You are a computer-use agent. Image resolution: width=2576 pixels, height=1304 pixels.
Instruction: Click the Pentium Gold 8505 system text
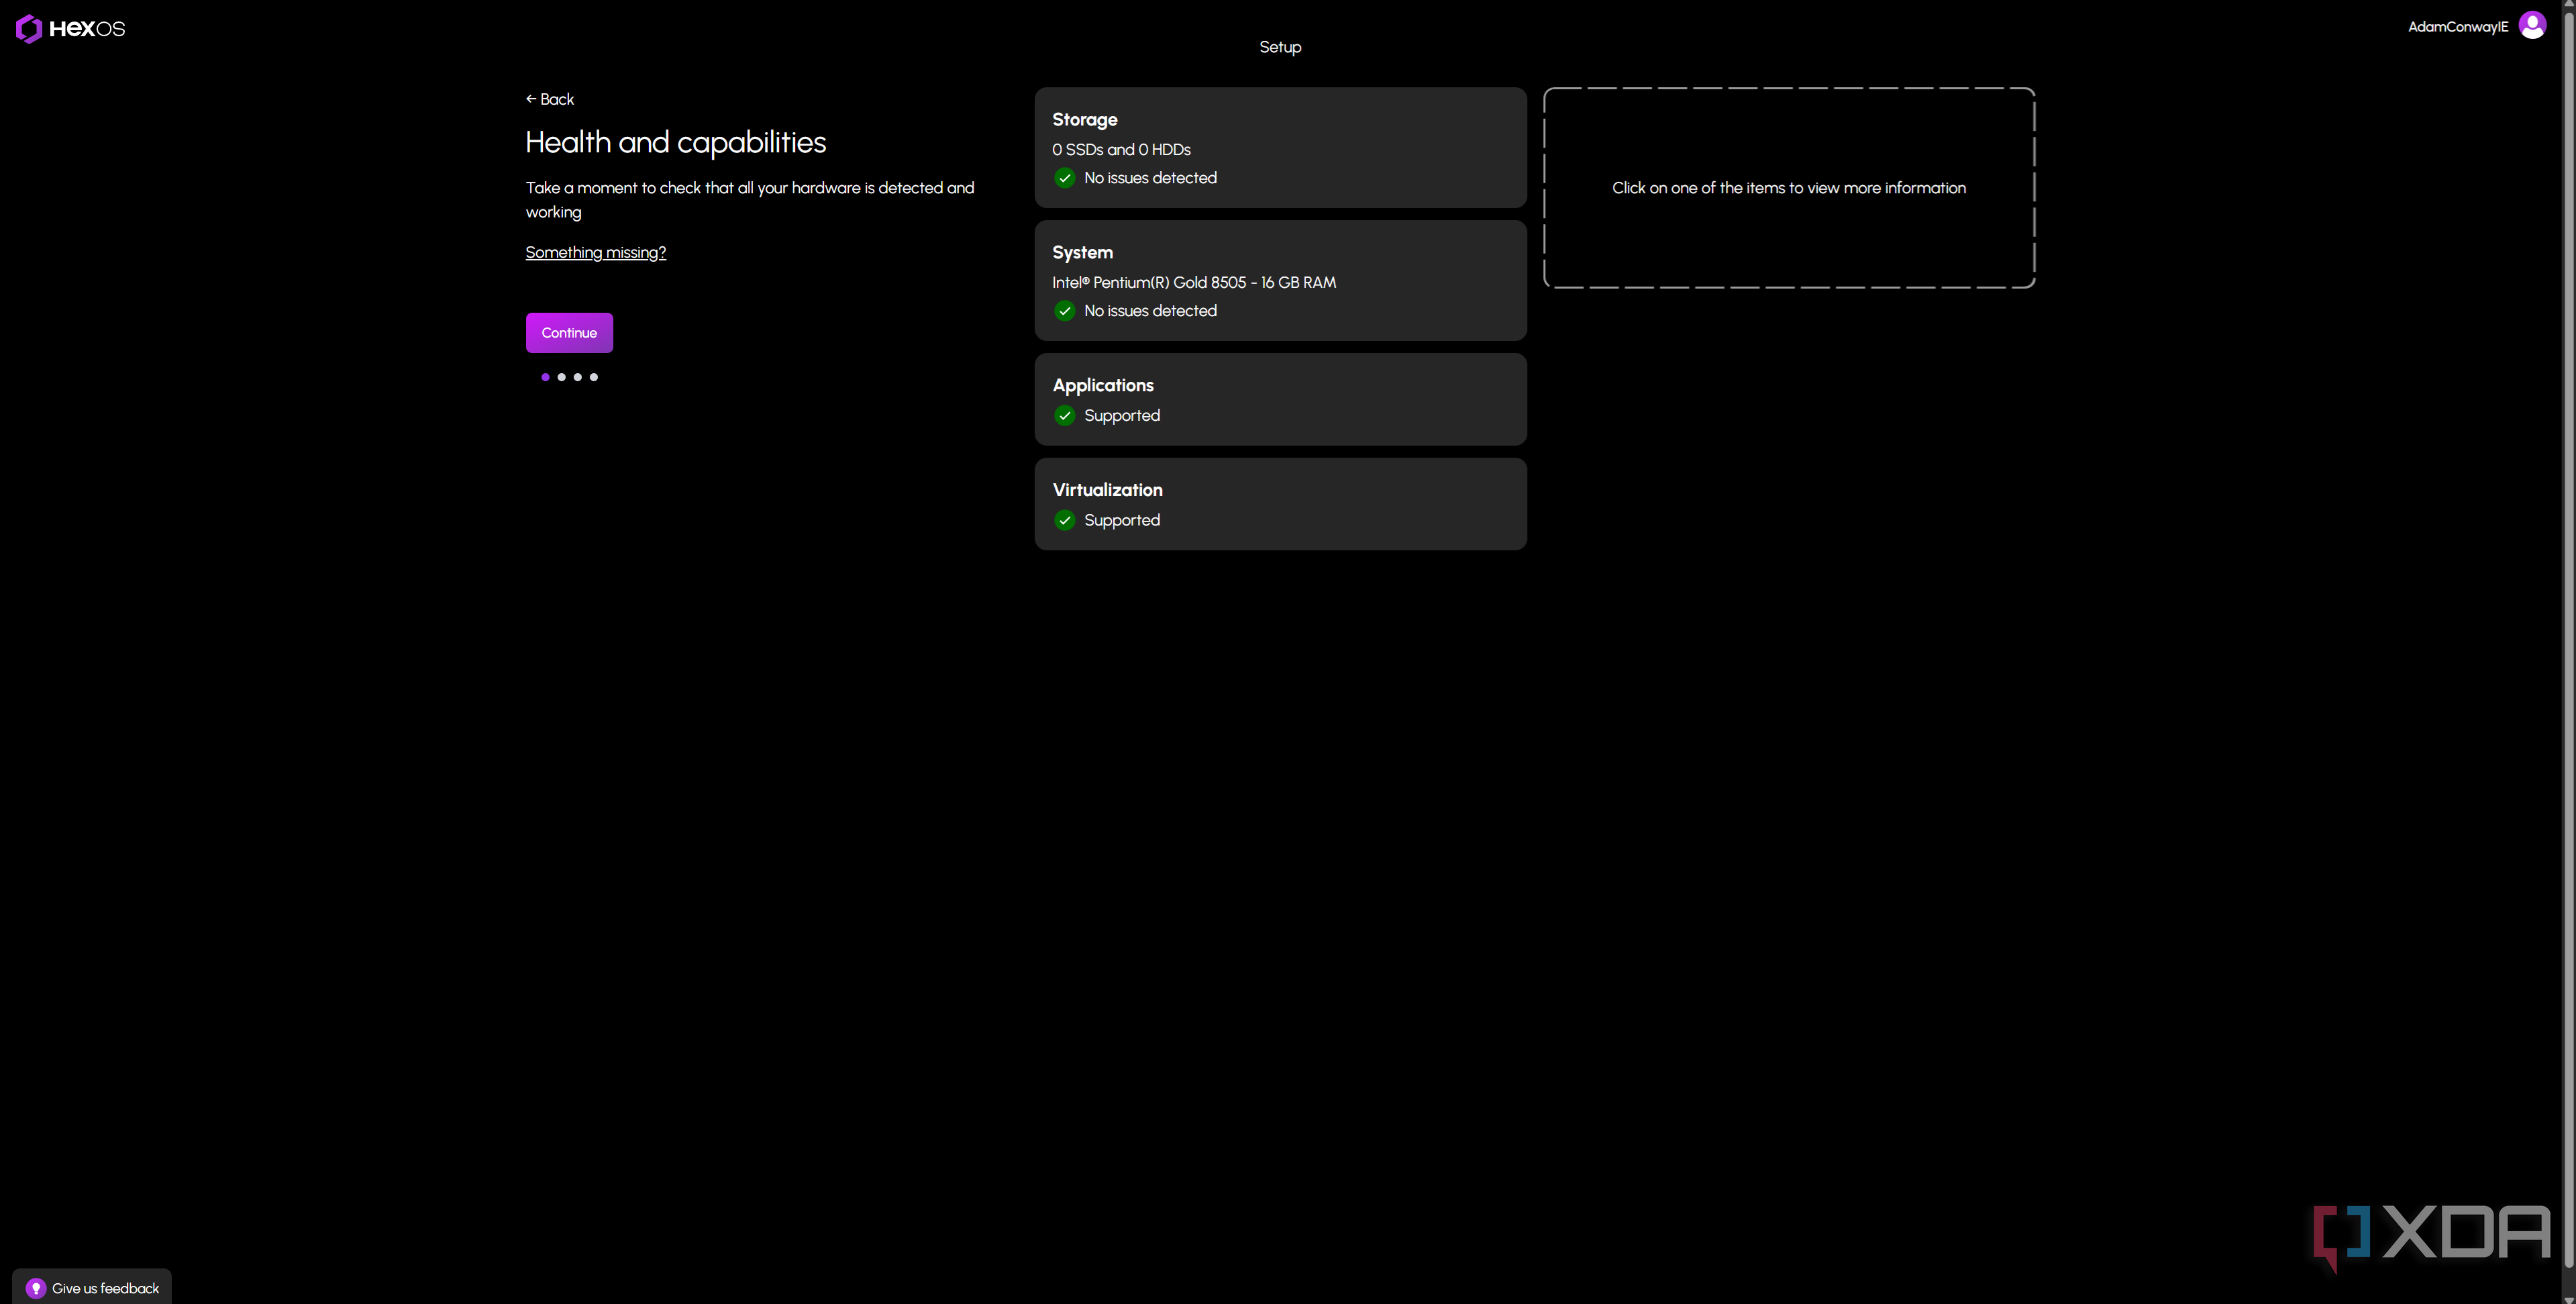pos(1194,283)
